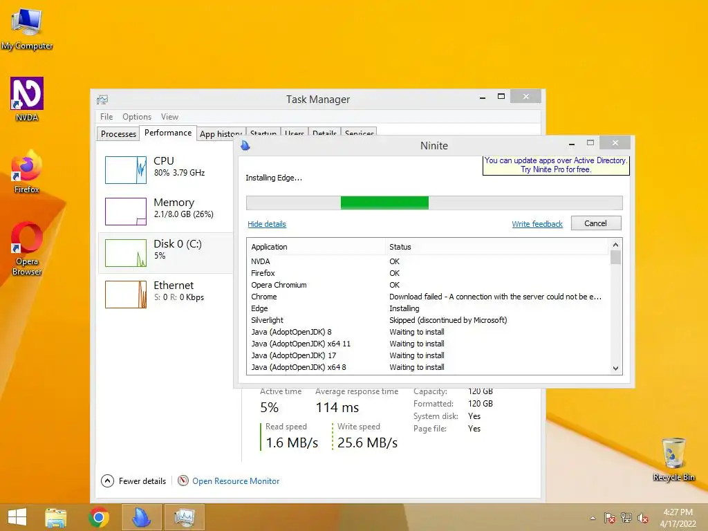This screenshot has width=708, height=531.
Task: Maximize the Task Manager window
Action: pos(501,96)
